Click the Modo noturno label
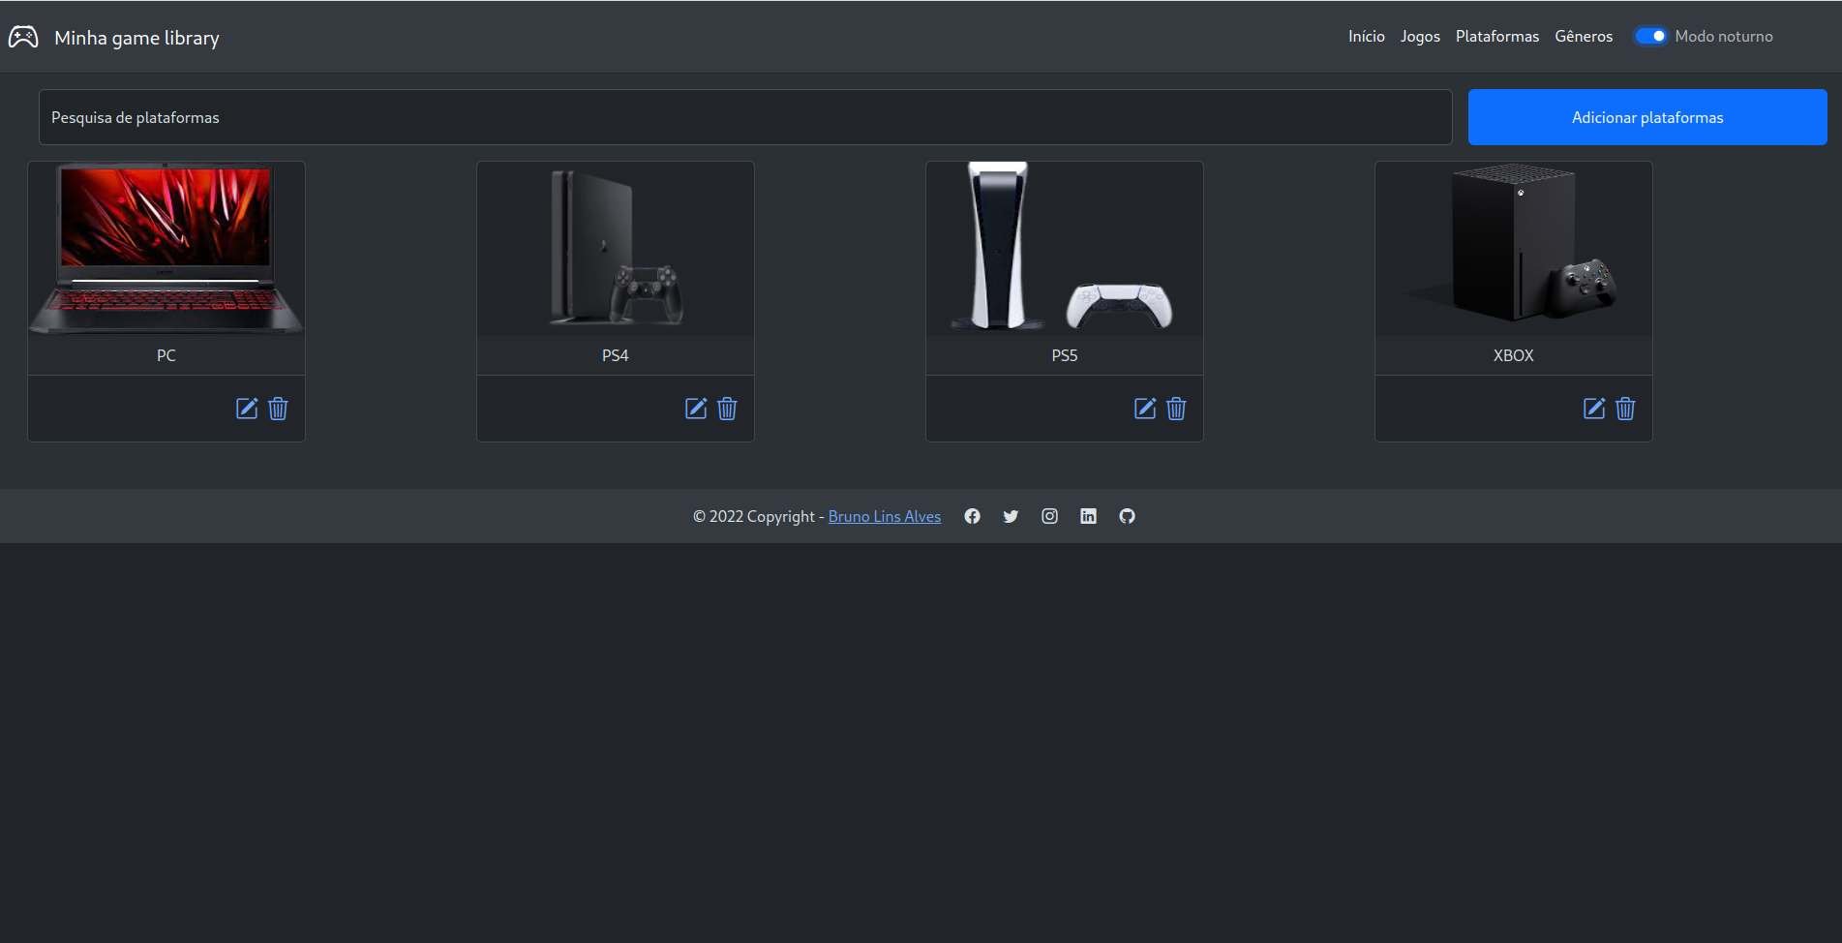1842x943 pixels. click(1724, 36)
